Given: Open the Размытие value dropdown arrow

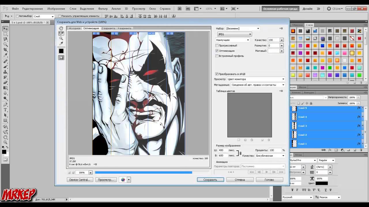Looking at the screenshot, I should tap(282, 45).
